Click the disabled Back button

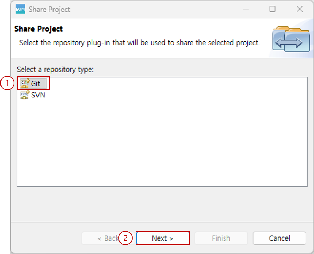click(x=107, y=238)
